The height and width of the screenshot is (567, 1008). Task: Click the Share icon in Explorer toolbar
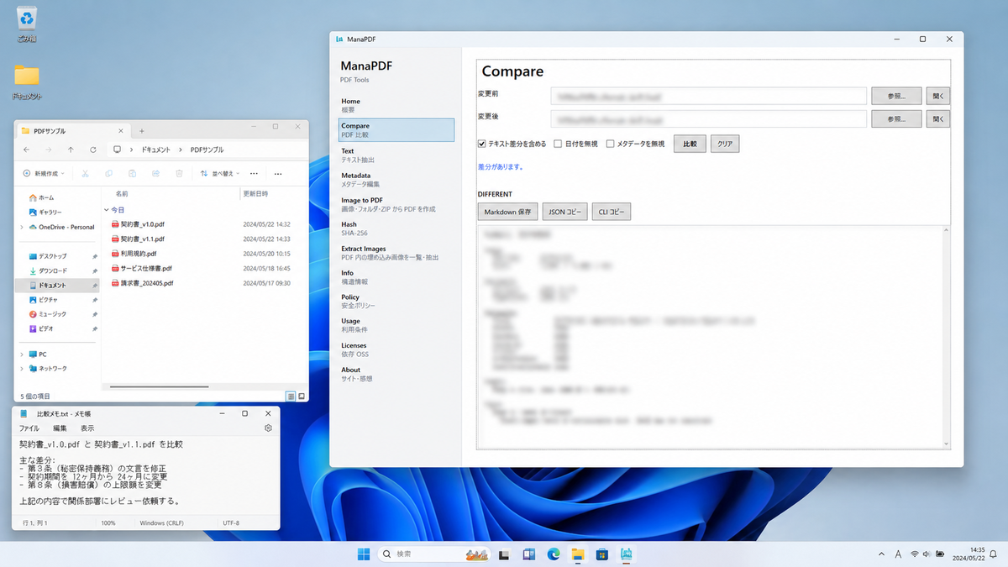[x=155, y=173]
